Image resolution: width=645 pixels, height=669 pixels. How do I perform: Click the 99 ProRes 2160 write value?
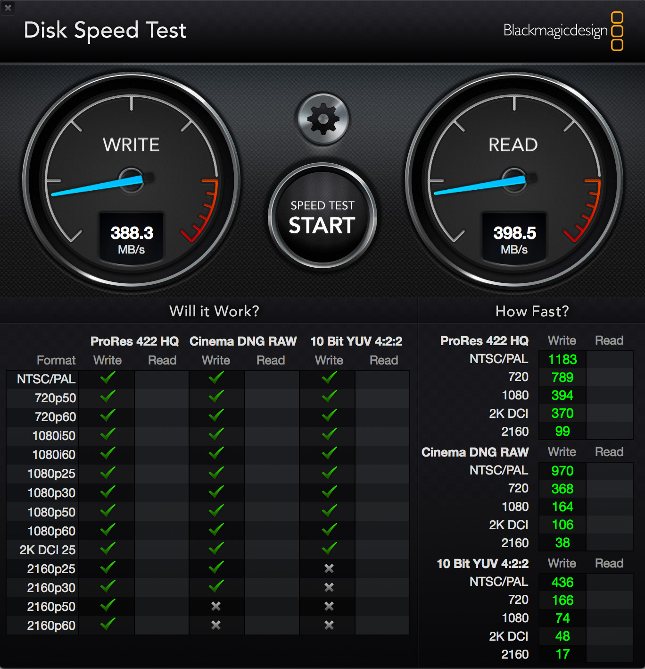pyautogui.click(x=562, y=432)
